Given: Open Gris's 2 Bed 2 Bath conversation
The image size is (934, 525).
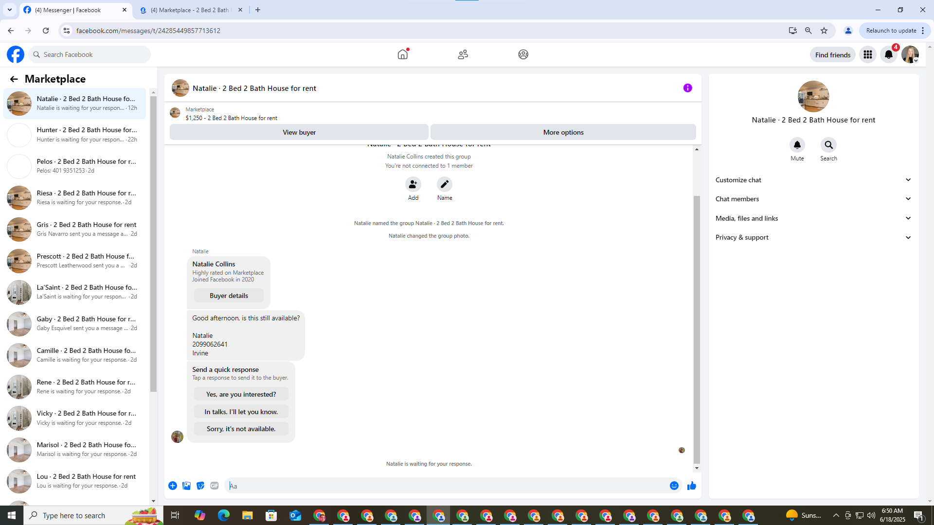Looking at the screenshot, I should pyautogui.click(x=74, y=229).
